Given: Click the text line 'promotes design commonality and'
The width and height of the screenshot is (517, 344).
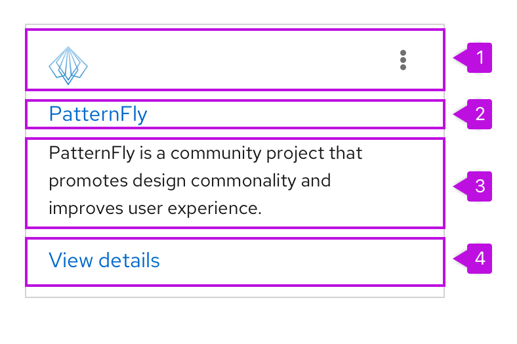Looking at the screenshot, I should pyautogui.click(x=190, y=181).
